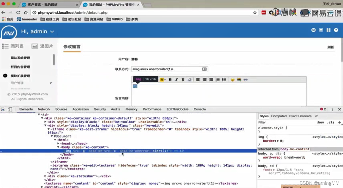The height and width of the screenshot is (188, 343).
Task: Insert numbered list in the editor
Action: [x=218, y=79]
